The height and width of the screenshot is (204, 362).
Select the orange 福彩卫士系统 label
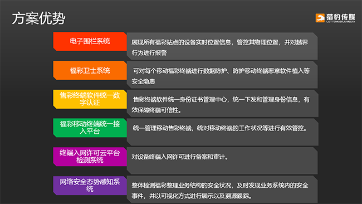[x=90, y=70]
